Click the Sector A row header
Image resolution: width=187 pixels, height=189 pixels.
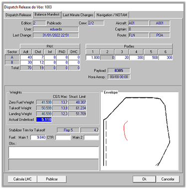click(12, 57)
